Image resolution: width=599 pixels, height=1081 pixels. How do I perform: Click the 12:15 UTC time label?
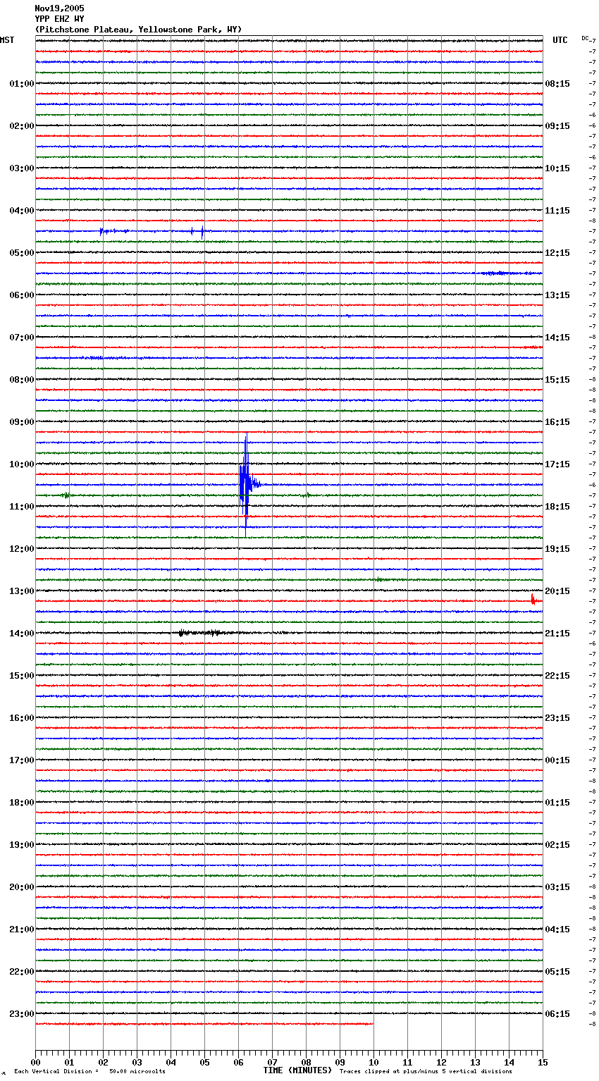[x=557, y=253]
